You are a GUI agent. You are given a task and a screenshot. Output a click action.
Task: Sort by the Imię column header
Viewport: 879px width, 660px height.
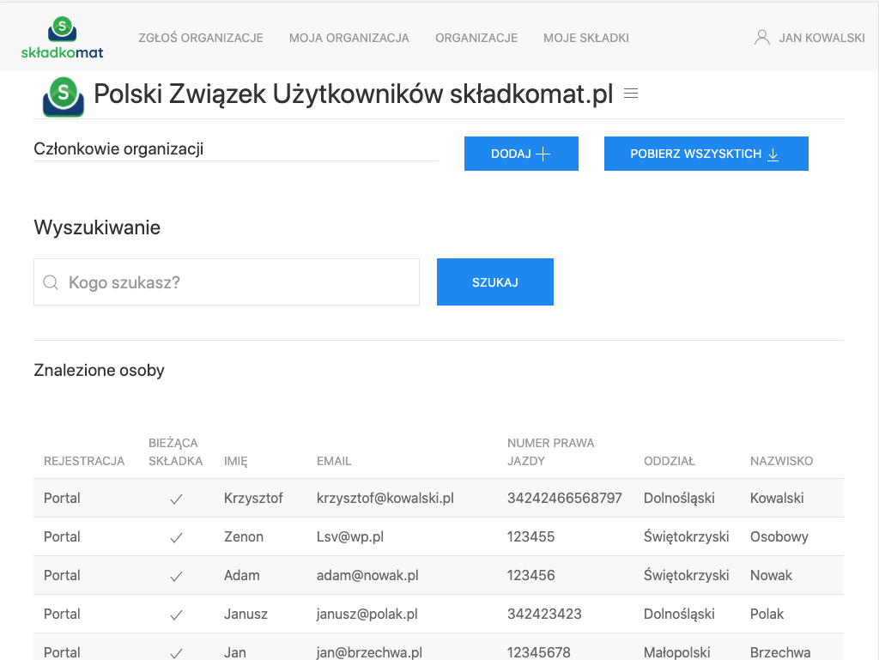(235, 461)
